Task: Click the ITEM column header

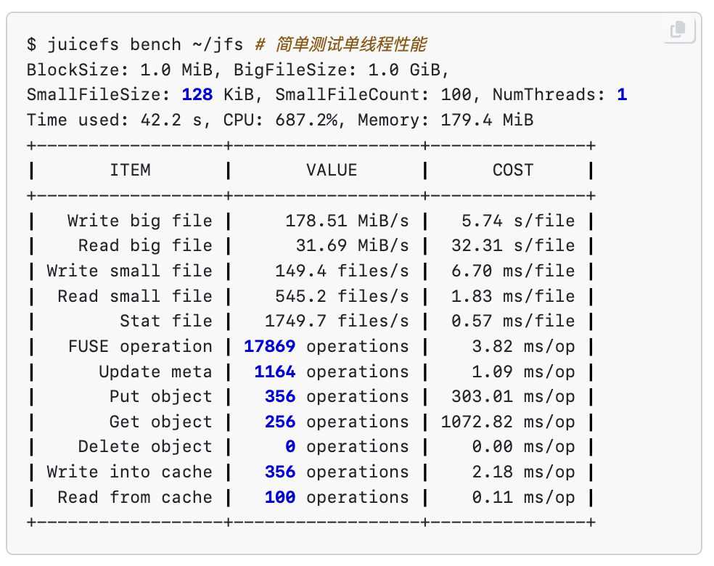Action: click(130, 171)
